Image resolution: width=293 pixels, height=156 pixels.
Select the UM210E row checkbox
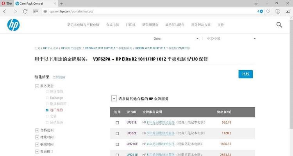(117, 144)
